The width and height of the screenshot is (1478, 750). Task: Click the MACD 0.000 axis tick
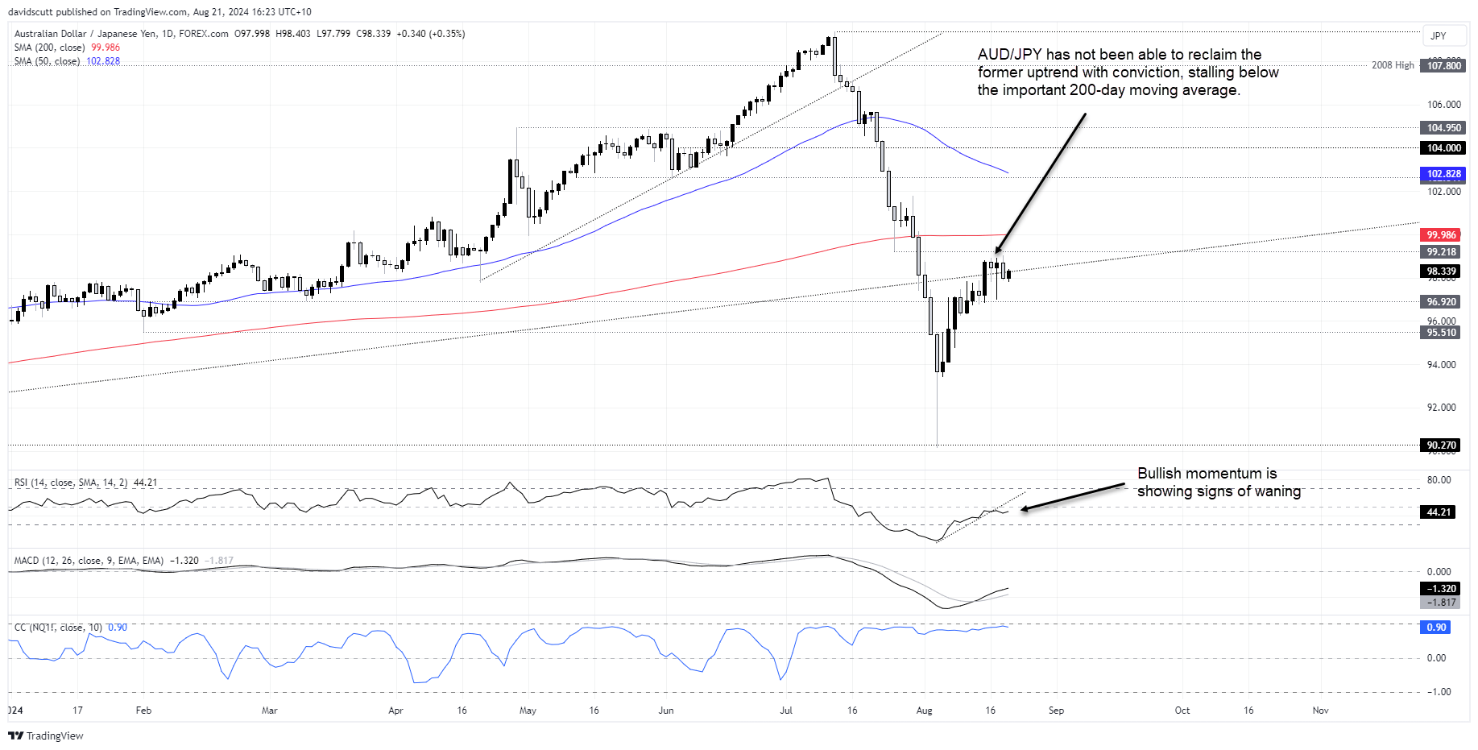(1439, 572)
